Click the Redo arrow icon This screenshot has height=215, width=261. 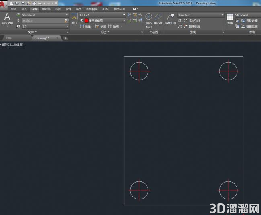[x=49, y=3]
